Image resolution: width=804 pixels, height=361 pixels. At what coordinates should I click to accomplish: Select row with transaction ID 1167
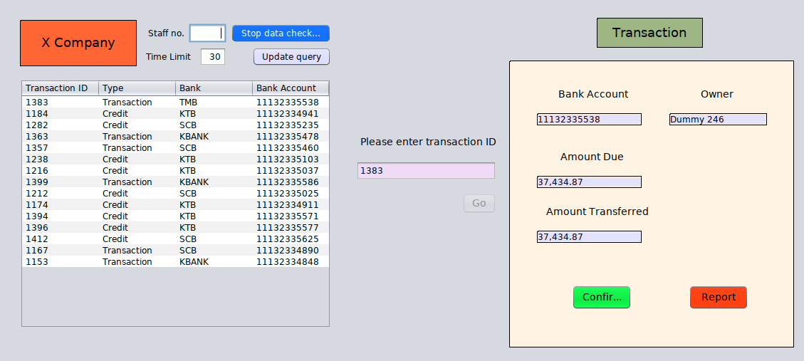(x=175, y=250)
